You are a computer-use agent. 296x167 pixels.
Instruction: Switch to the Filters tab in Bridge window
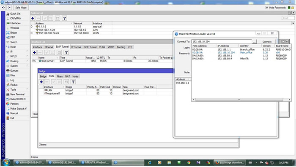[x=60, y=76]
